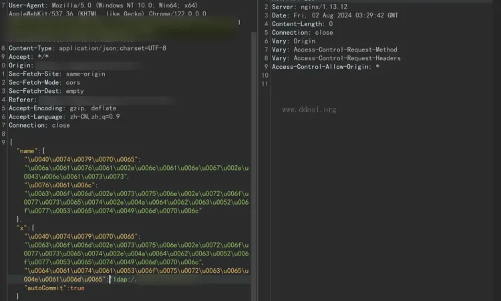Click 'Vary: Access-Control-Request-Method' line
This screenshot has height=301, width=501.
coord(334,50)
